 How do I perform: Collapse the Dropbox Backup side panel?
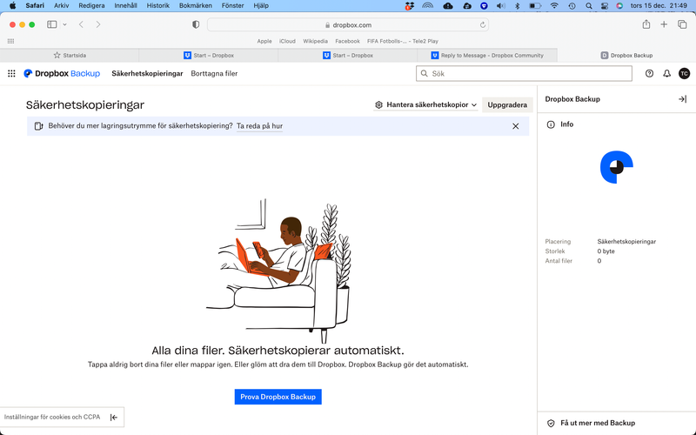[x=683, y=99]
